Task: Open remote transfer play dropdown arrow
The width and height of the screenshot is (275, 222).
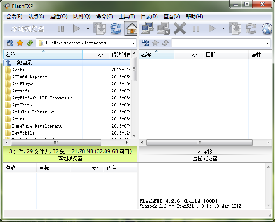Action: 223,28
